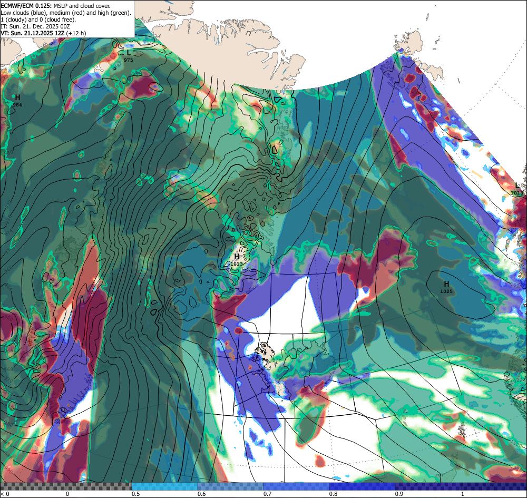Click the '975' pressure value
Viewport: 527px width, 498px height.
[129, 60]
